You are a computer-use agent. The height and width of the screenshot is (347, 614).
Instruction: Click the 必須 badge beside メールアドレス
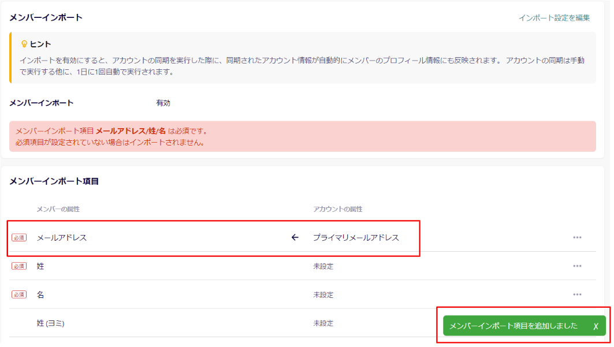(19, 237)
